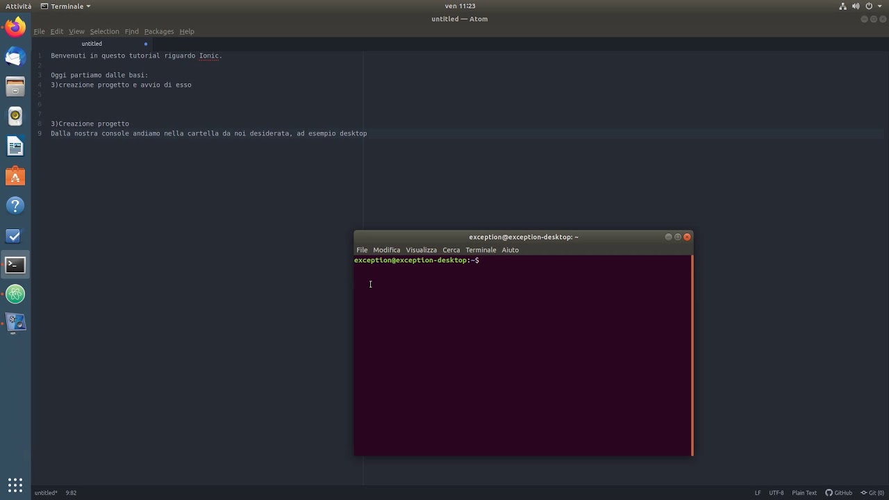Select the Terminal icon in the dock
This screenshot has width=889, height=500.
[15, 265]
